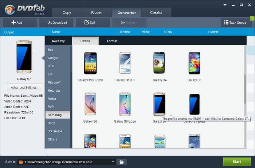This screenshot has height=168, width=255.
Task: Open Advanced Settings
Action: (x=24, y=88)
